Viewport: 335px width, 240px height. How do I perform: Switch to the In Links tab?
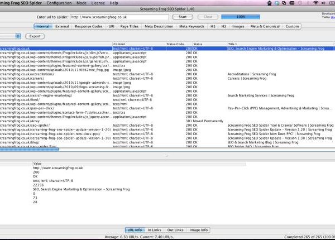coord(154,230)
